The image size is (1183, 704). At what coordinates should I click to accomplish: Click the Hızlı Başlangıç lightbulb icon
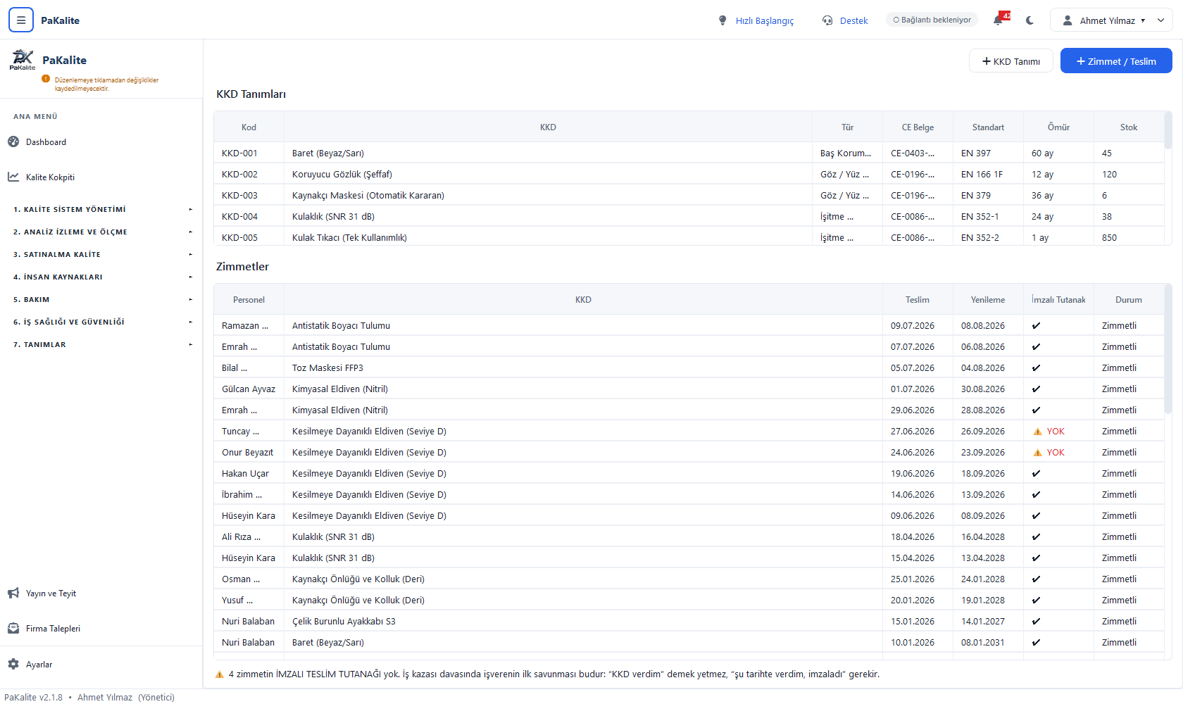(722, 20)
